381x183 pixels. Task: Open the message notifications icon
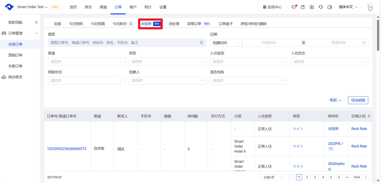pos(294,7)
